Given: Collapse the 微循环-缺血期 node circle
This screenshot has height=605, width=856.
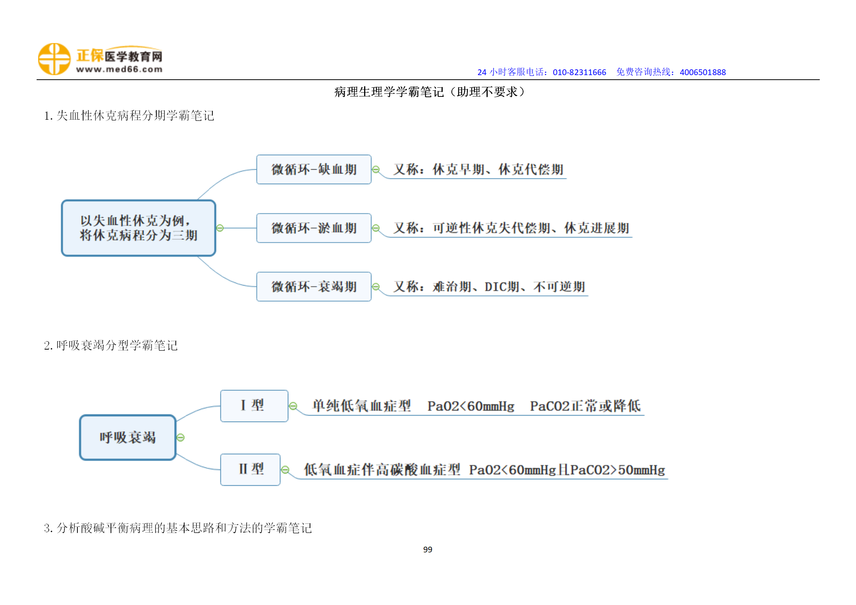Looking at the screenshot, I should 376,169.
